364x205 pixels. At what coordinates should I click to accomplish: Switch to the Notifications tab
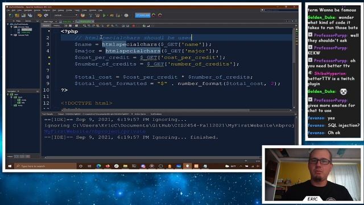coord(156,114)
